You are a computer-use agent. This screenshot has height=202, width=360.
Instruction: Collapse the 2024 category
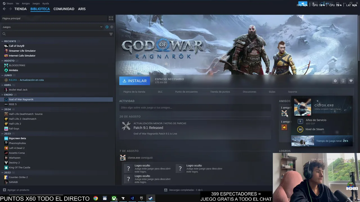pos(2,109)
